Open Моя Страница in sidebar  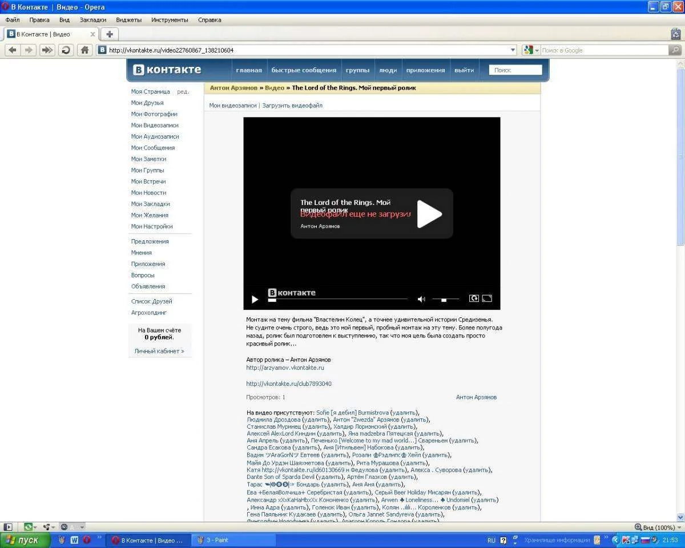point(151,91)
